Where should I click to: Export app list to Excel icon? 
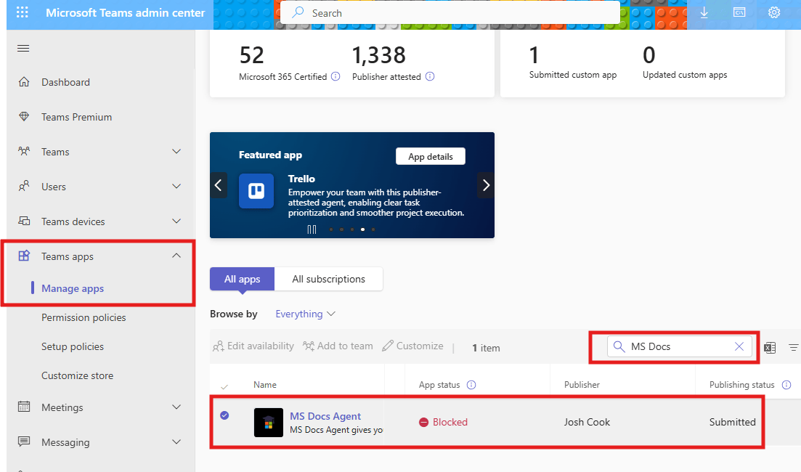(x=770, y=348)
